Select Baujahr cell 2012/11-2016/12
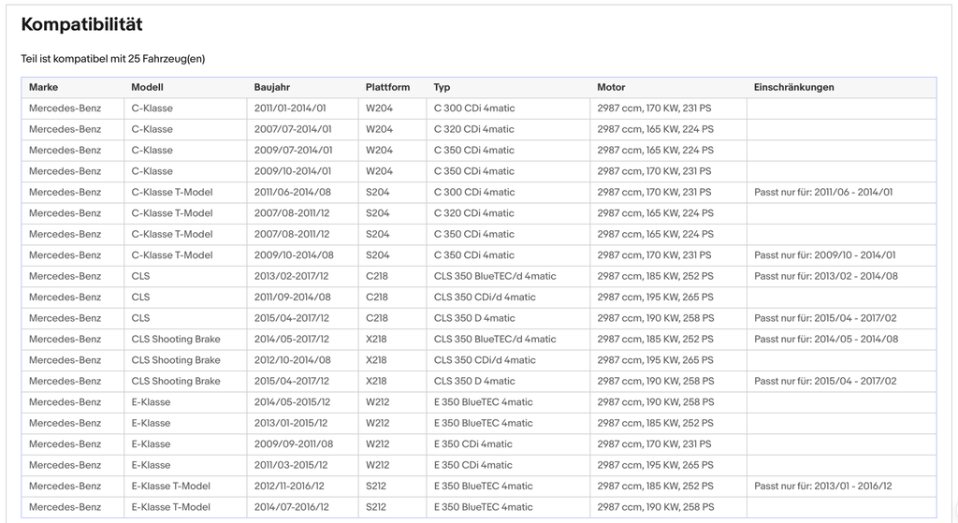This screenshot has height=523, width=958. 290,487
